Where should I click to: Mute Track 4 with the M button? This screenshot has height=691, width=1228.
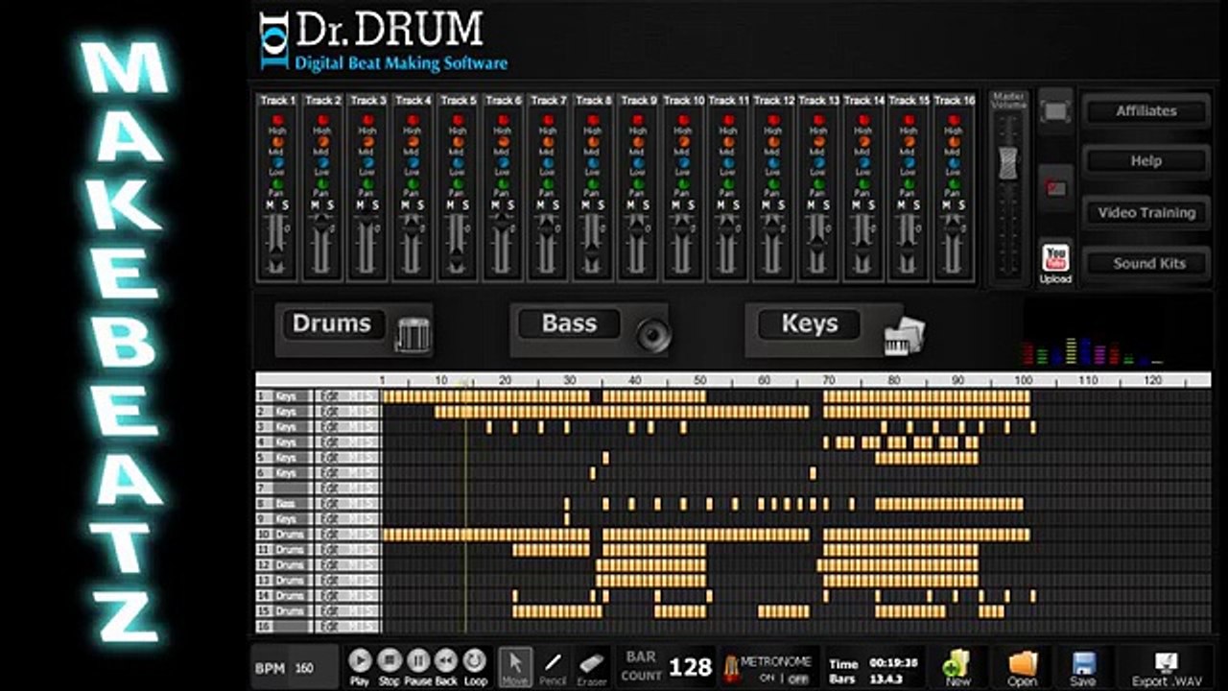click(x=405, y=205)
